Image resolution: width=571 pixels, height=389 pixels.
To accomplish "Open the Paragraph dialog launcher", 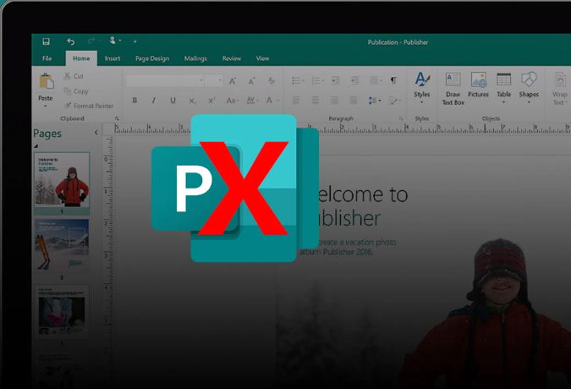I will 401,118.
